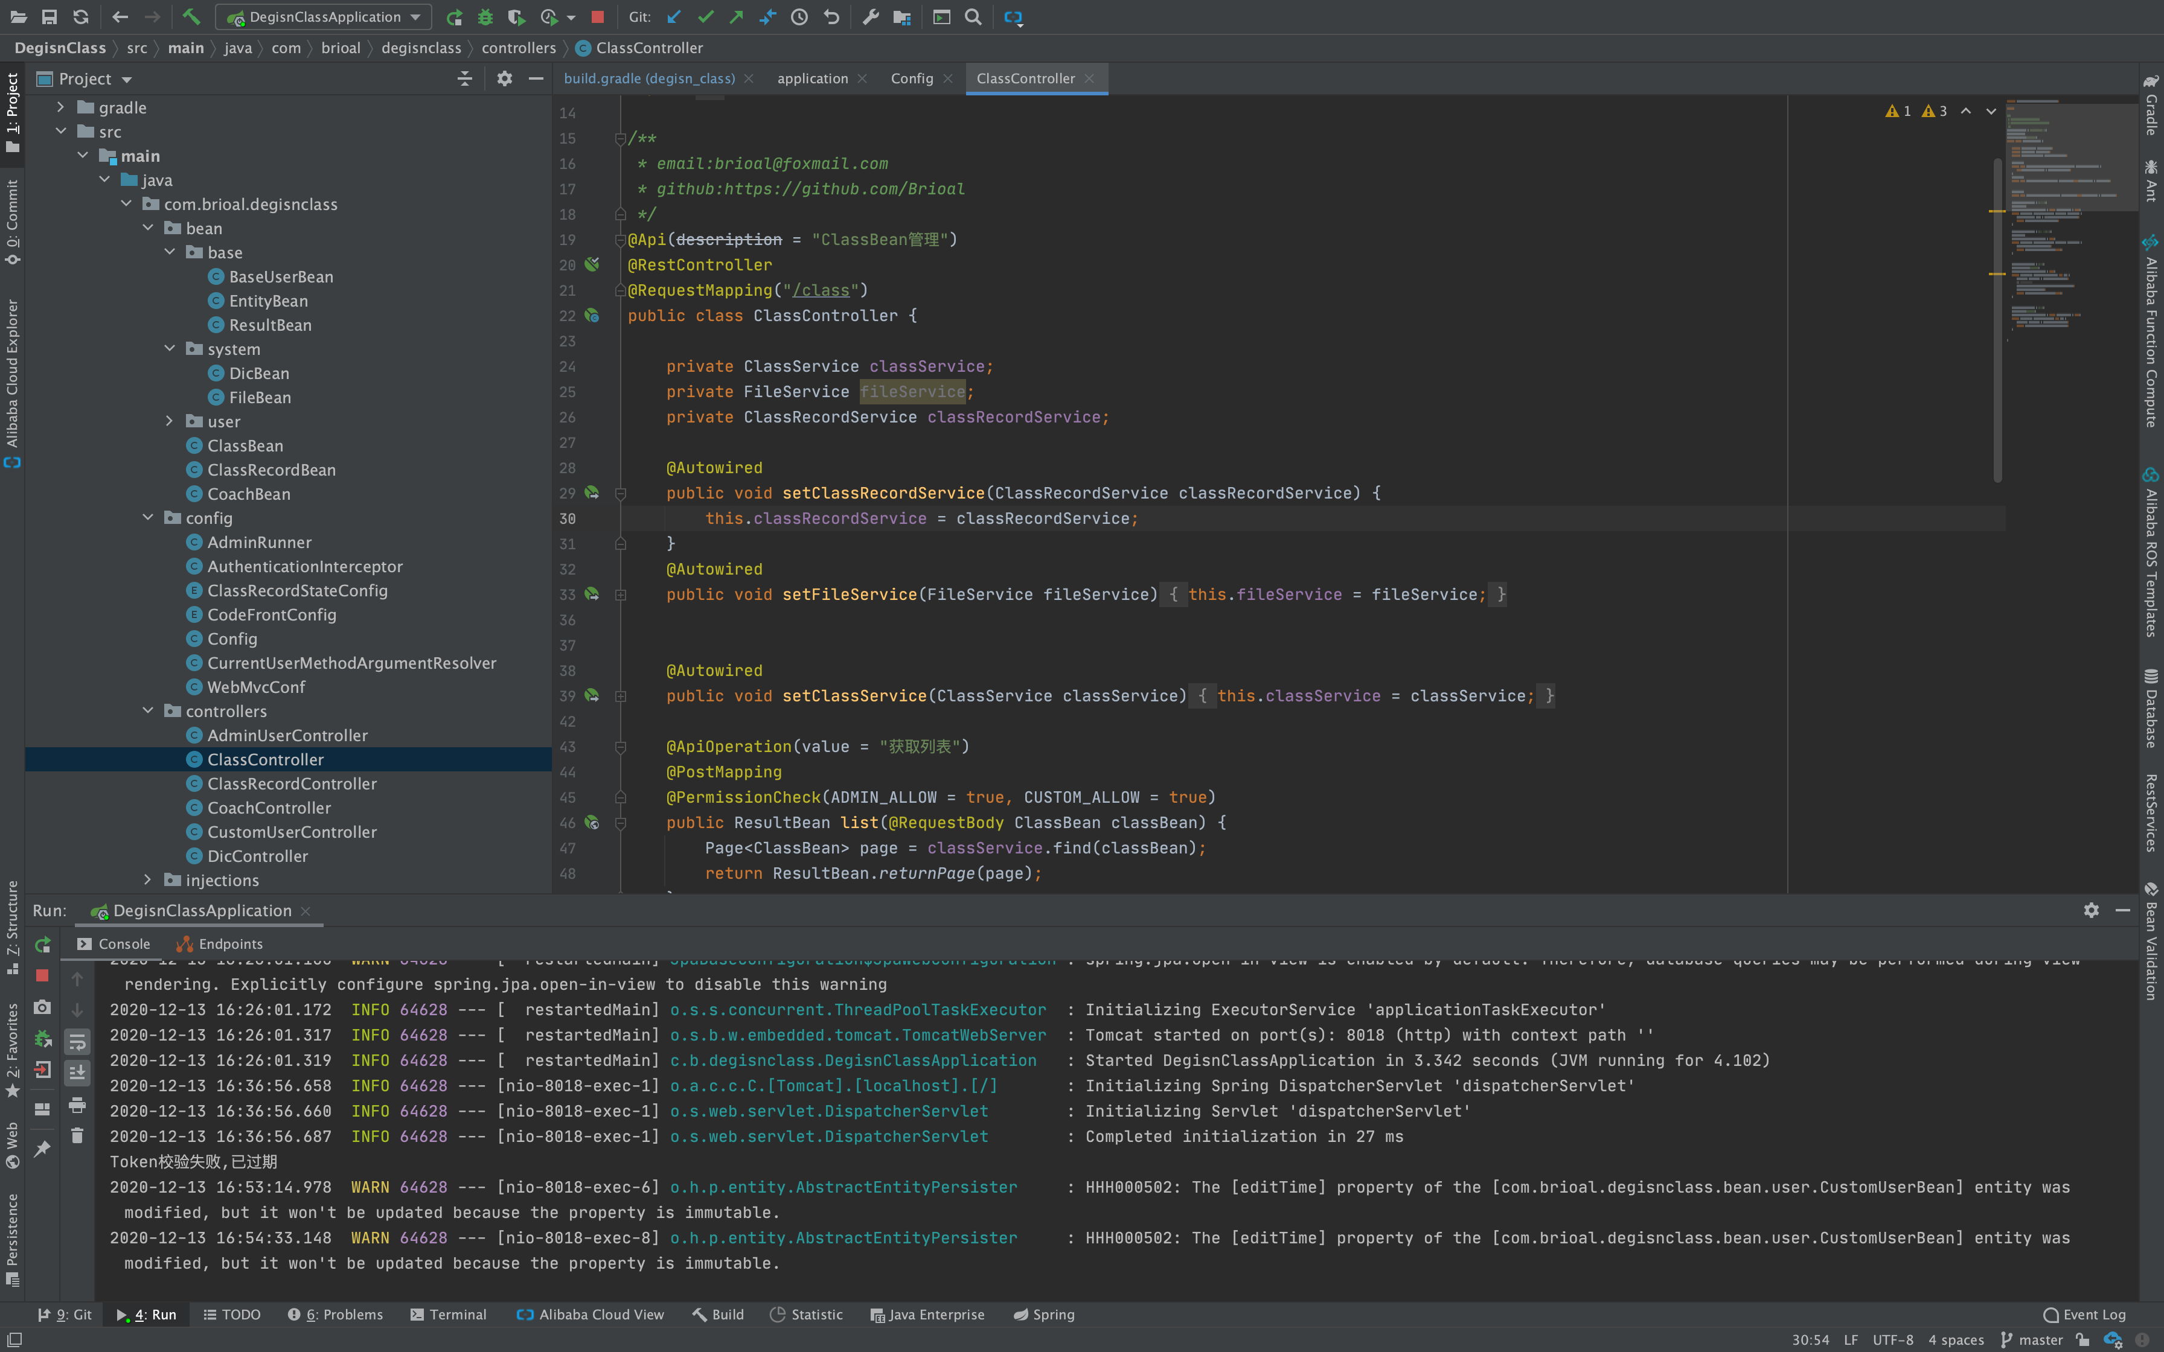Switch to the Config editor tab

(x=911, y=78)
